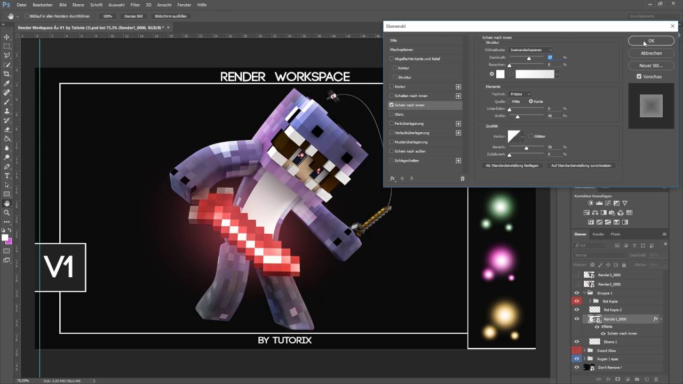Open the Bearbeiten menu
This screenshot has width=683, height=384.
43,5
